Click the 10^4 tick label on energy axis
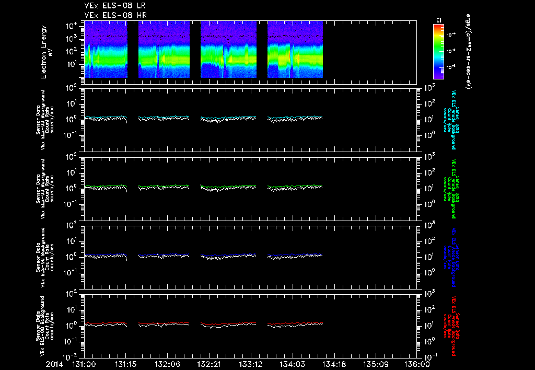 coord(72,26)
